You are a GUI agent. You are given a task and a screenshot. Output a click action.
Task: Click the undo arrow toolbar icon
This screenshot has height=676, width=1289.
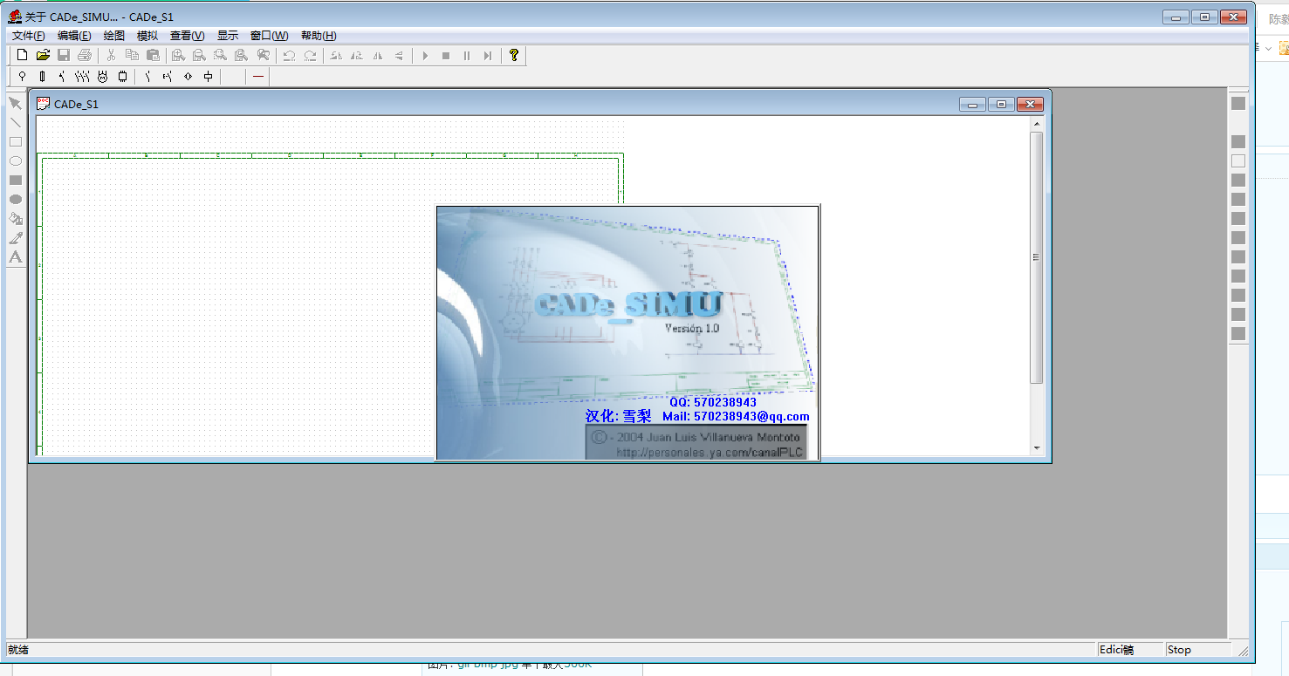(289, 56)
